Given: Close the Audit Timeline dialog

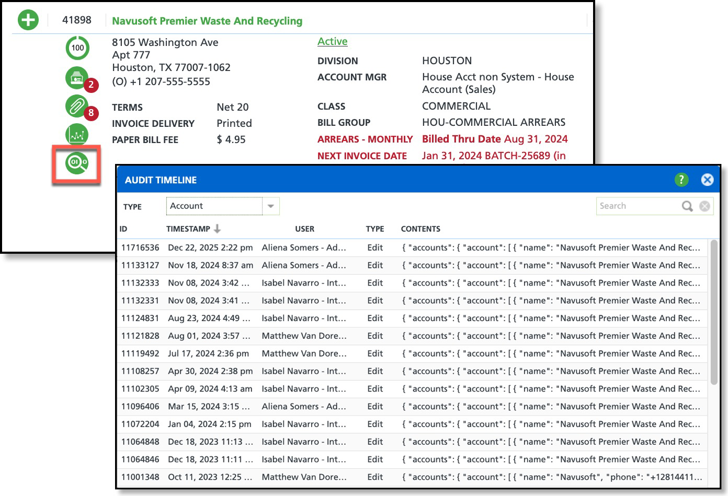Looking at the screenshot, I should [707, 180].
